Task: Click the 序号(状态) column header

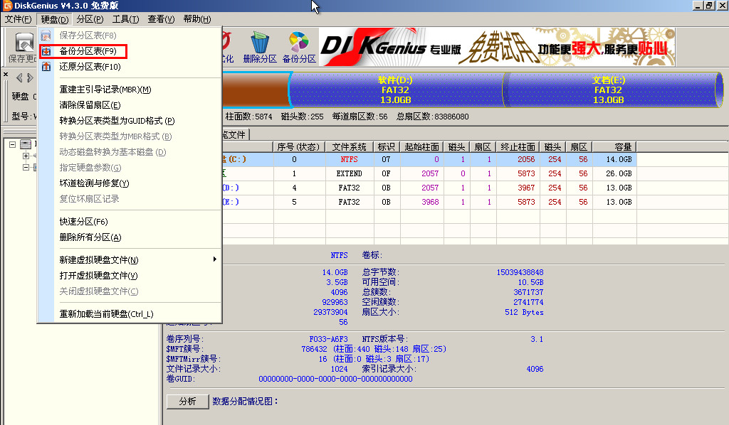Action: pyautogui.click(x=298, y=147)
